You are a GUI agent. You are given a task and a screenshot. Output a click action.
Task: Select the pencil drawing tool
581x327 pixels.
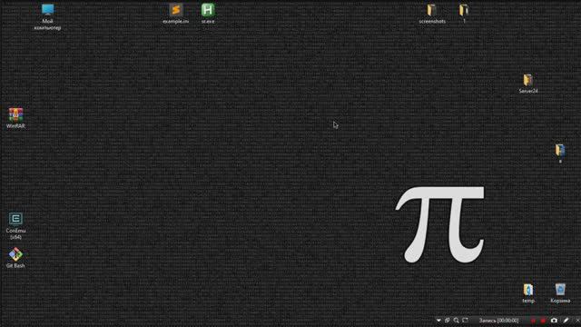click(x=566, y=321)
